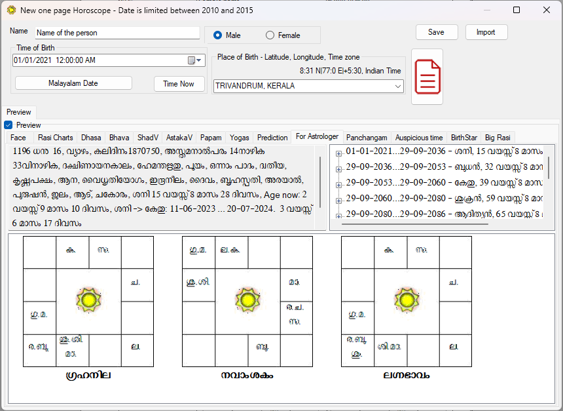Open the Time of Birth date picker icon

coord(192,60)
